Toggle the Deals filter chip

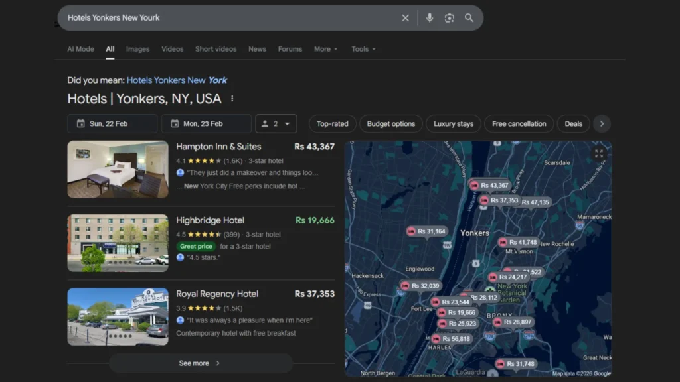573,124
